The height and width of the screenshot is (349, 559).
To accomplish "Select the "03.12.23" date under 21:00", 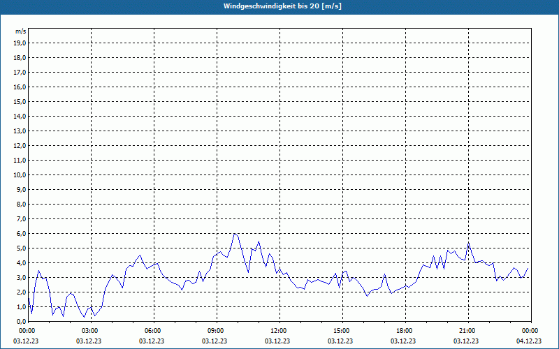I will click(466, 341).
